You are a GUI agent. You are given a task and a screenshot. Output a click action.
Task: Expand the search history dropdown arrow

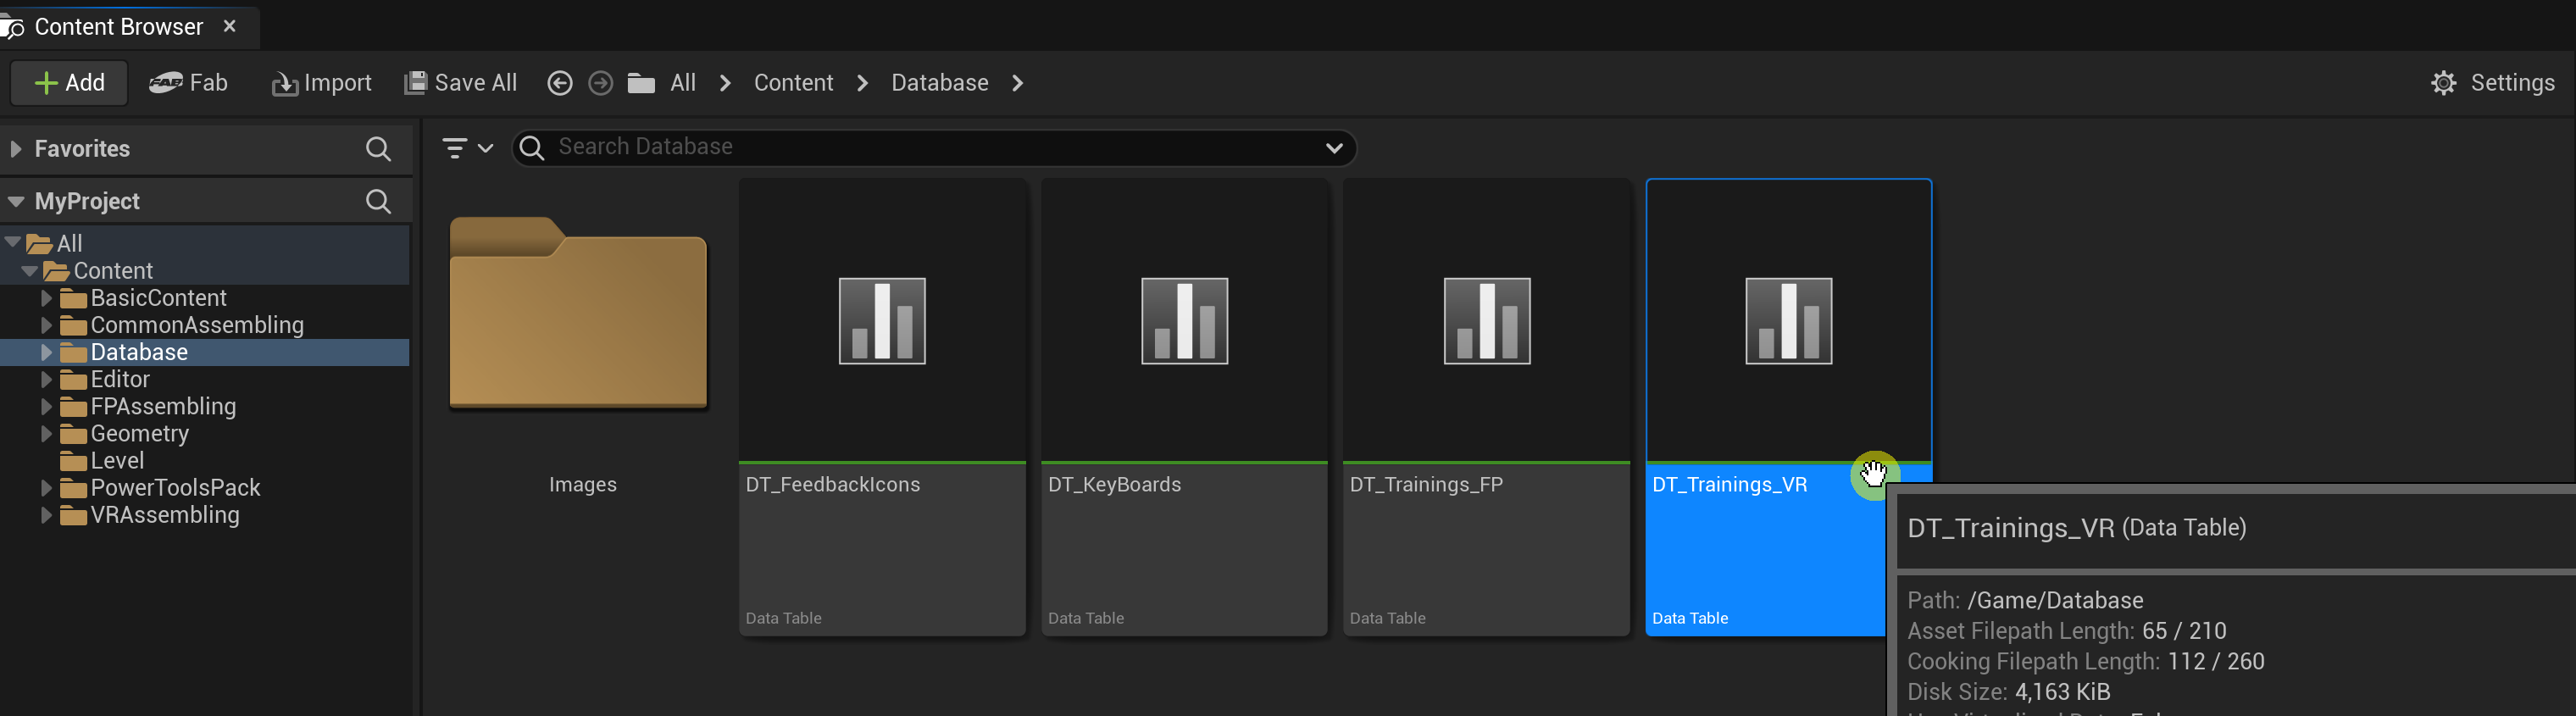click(1333, 148)
